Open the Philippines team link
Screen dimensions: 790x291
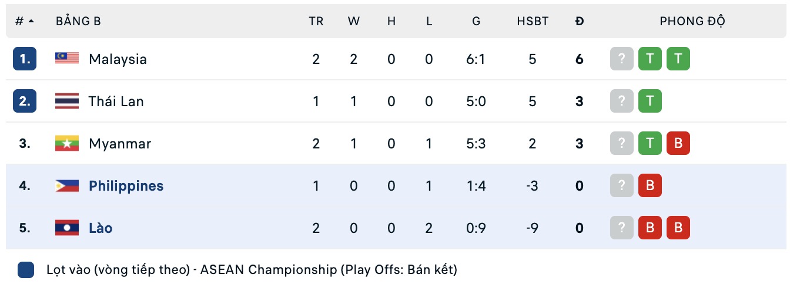[x=126, y=186]
